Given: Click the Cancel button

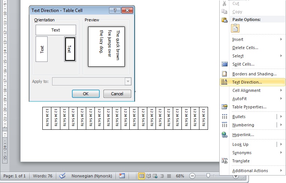Looking at the screenshot, I should [x=117, y=94].
